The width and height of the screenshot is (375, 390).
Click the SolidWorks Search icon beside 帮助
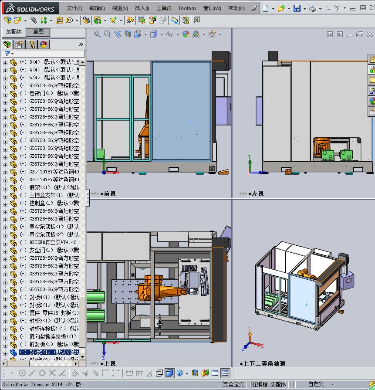(253, 8)
